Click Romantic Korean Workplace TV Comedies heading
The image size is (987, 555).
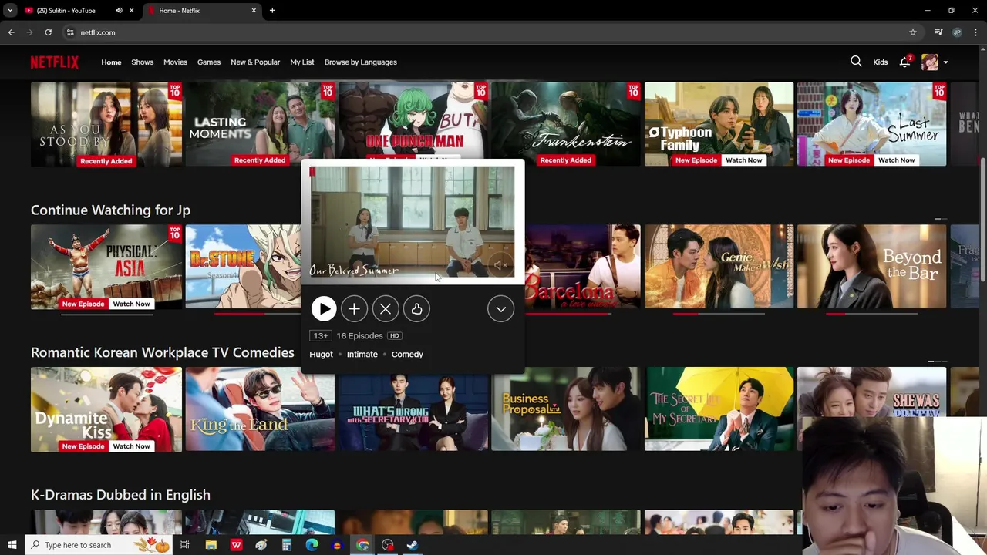(x=163, y=352)
